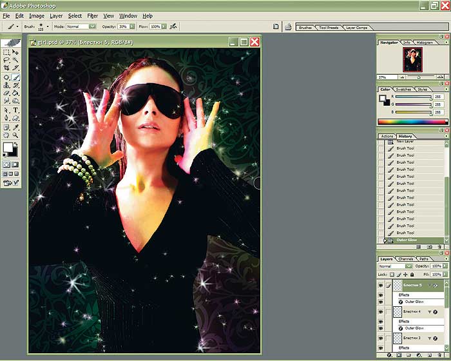Click the add layer style icon

(389, 355)
